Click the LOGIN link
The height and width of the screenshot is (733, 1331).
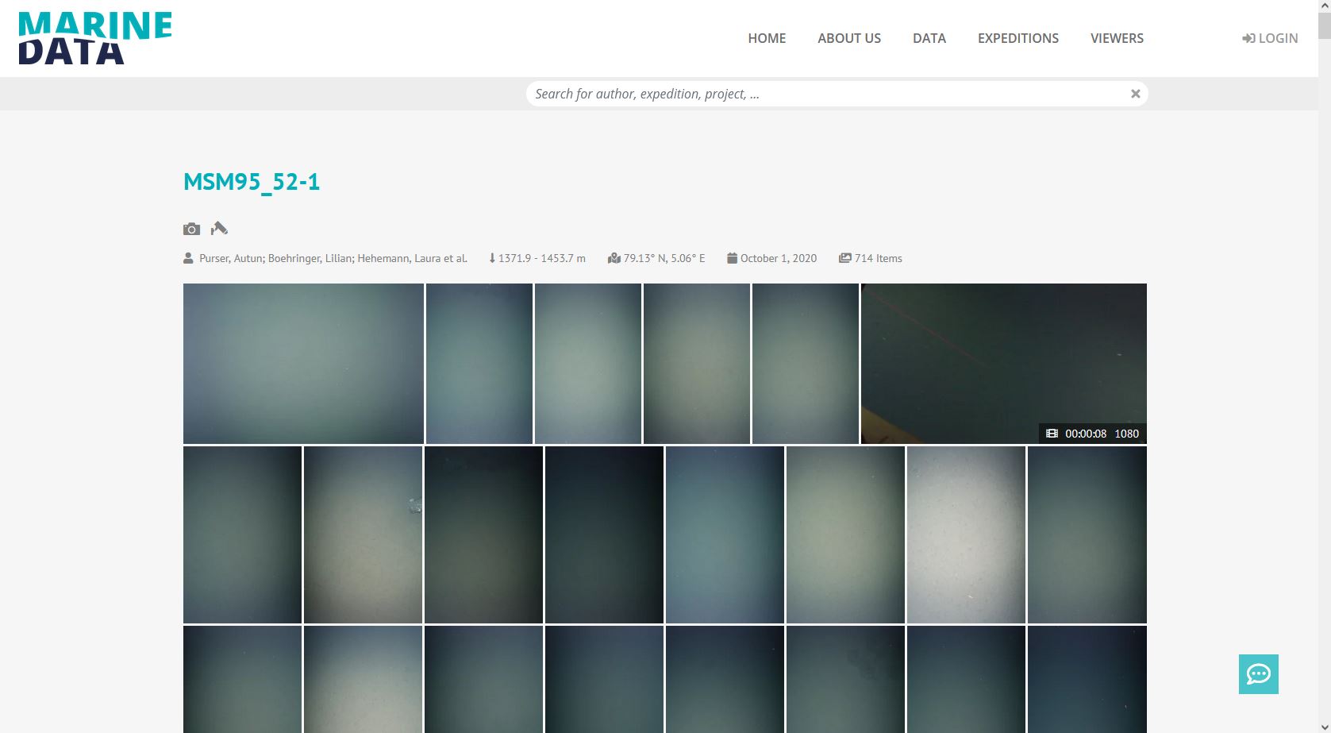point(1270,38)
